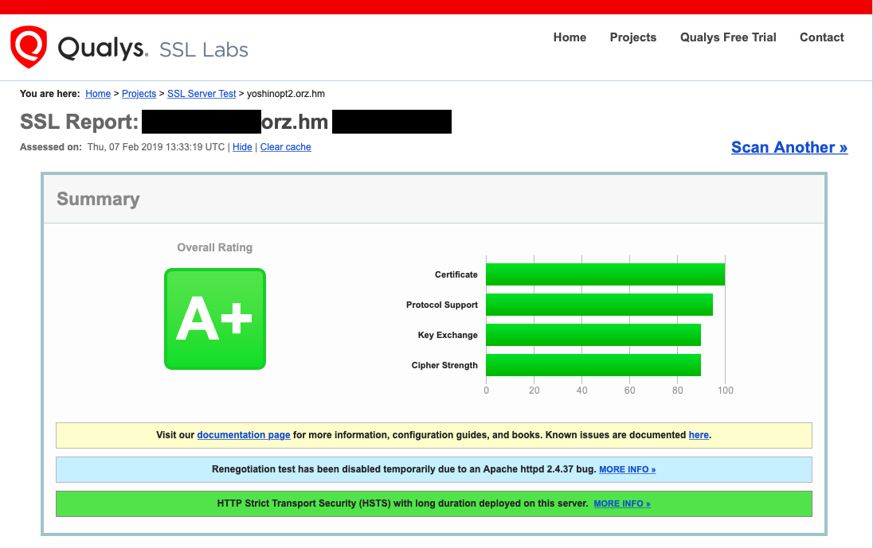Click the 'Thu, 07 Feb 2019 13:33:19 UTC' timestamp

click(156, 146)
